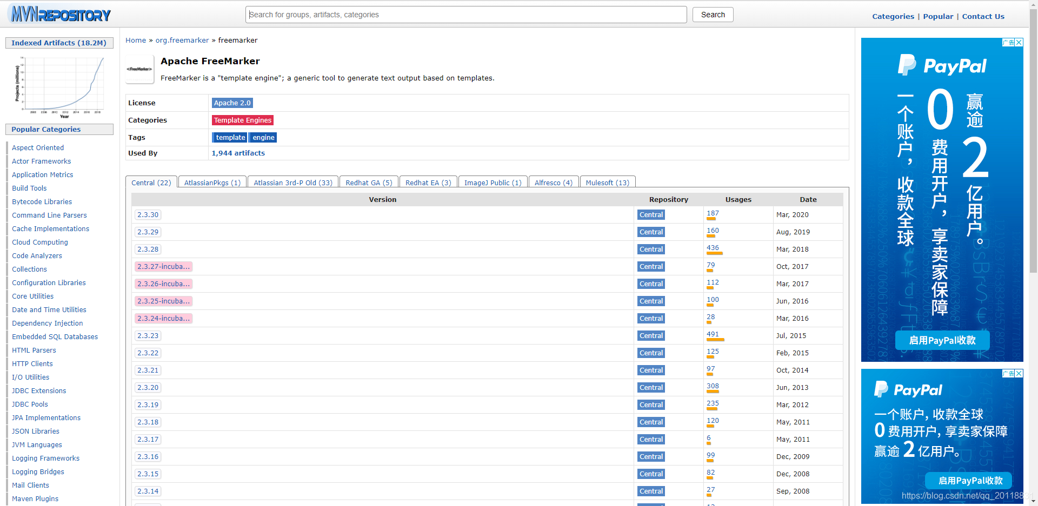Open version 2.3.25-incubating
Viewport: 1038px width, 506px height.
point(163,301)
